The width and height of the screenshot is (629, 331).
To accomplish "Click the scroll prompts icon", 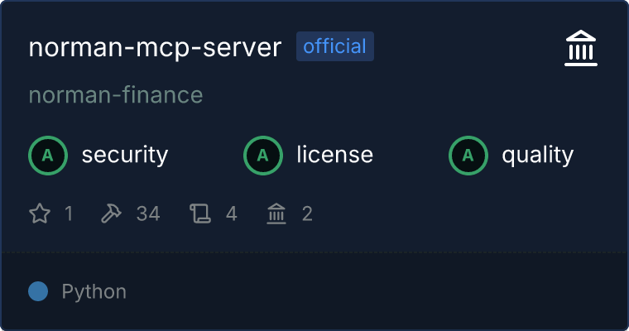I will click(200, 214).
